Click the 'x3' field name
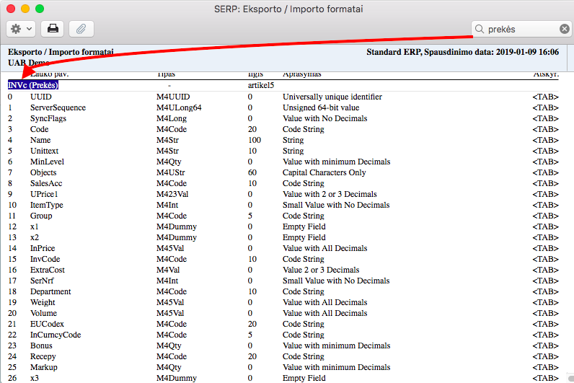574x383 pixels. pos(35,378)
